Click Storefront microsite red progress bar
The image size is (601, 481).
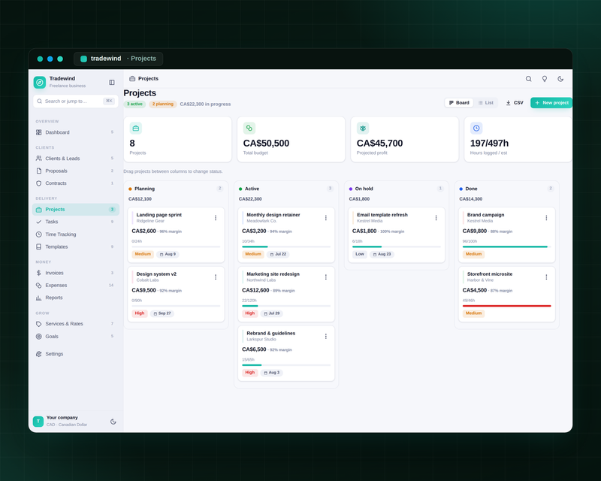tap(506, 306)
